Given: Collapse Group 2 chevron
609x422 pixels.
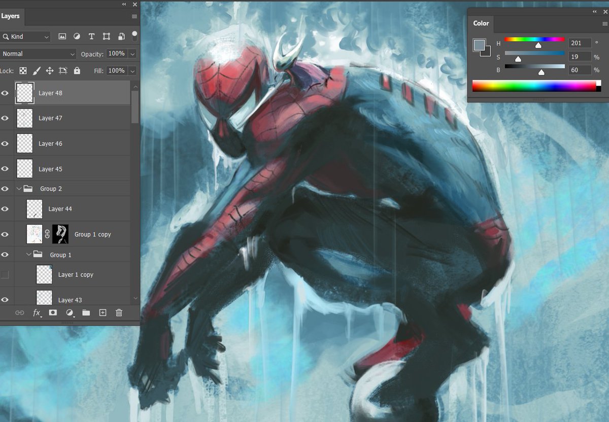Looking at the screenshot, I should 19,189.
